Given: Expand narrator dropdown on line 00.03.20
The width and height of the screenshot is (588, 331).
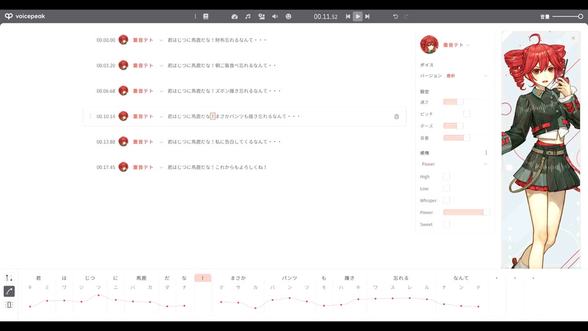Looking at the screenshot, I should tap(161, 66).
